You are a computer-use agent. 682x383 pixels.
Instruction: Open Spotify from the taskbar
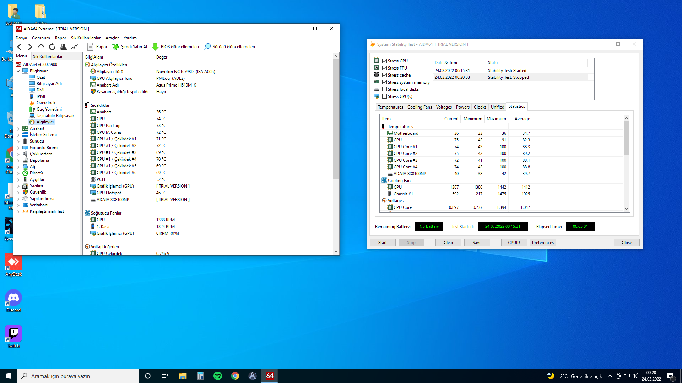click(218, 376)
